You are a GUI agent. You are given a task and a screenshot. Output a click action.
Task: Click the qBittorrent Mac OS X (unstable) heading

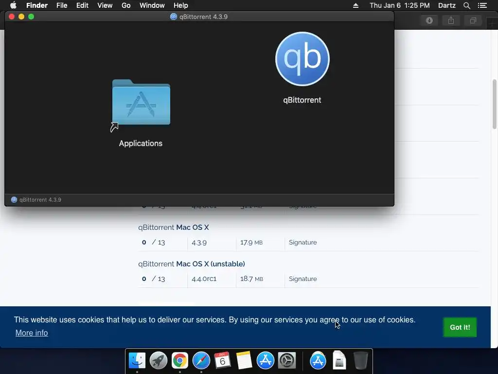[x=192, y=264]
